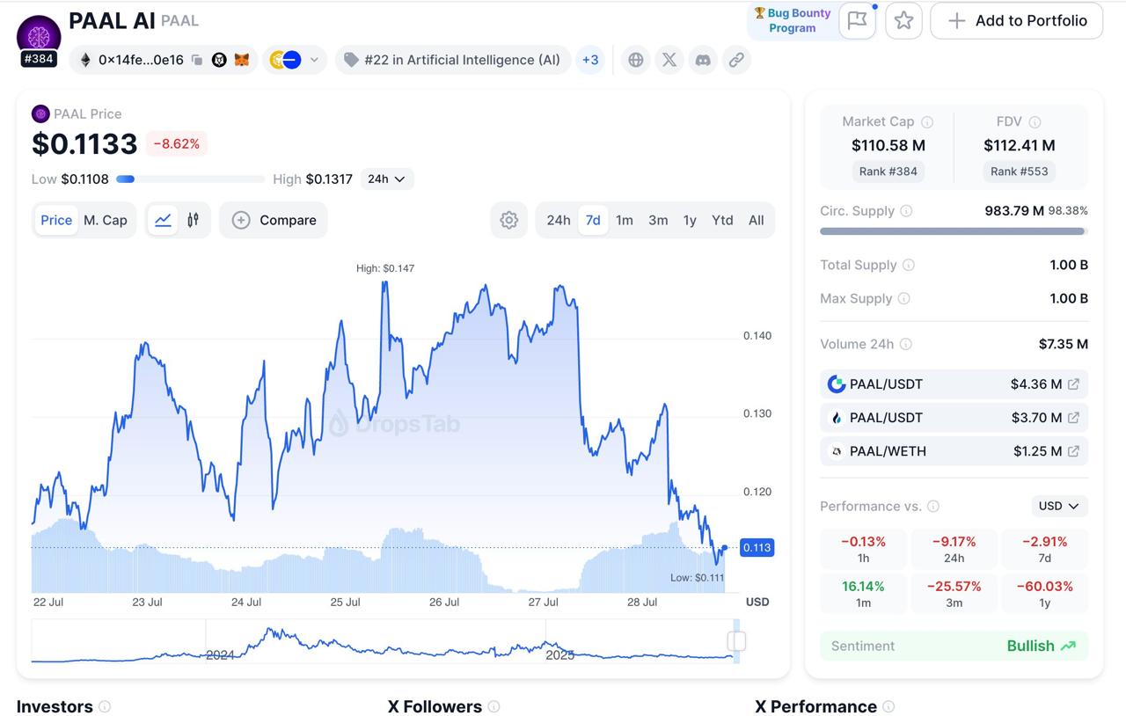1126x716 pixels.
Task: Click Performance vs. info icon
Action: pyautogui.click(x=933, y=507)
